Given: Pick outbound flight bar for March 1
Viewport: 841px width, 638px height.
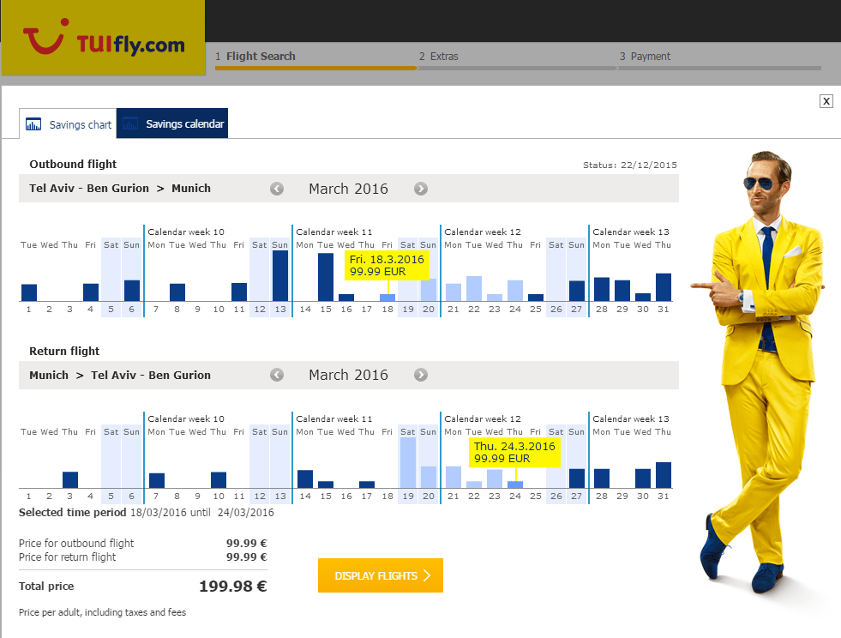Looking at the screenshot, I should (x=29, y=292).
